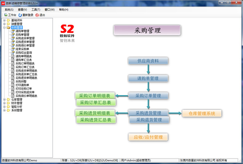243x164 pixels.
Task: Click the report icon beside 采购退货单明细表
Action: tap(13, 78)
